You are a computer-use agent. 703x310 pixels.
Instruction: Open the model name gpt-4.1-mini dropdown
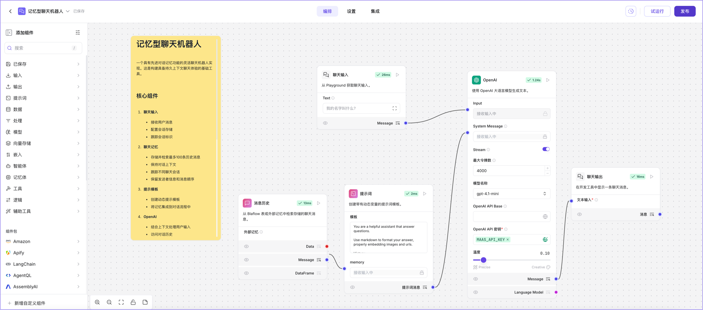point(511,194)
